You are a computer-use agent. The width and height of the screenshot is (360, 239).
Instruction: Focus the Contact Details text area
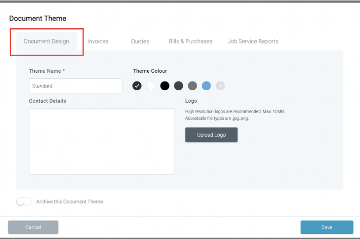[101, 141]
